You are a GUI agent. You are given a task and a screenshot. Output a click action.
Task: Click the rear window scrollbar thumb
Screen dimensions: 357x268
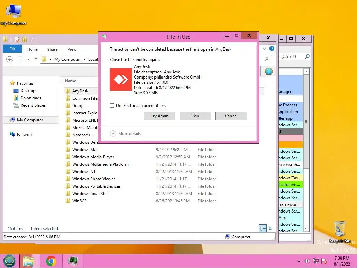pyautogui.click(x=306, y=121)
